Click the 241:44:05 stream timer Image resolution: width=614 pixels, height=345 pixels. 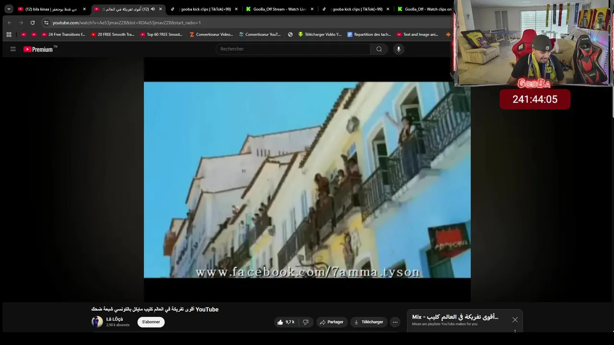coord(535,99)
